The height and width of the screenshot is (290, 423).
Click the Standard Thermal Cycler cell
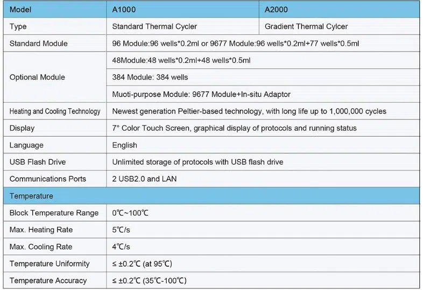pyautogui.click(x=154, y=26)
